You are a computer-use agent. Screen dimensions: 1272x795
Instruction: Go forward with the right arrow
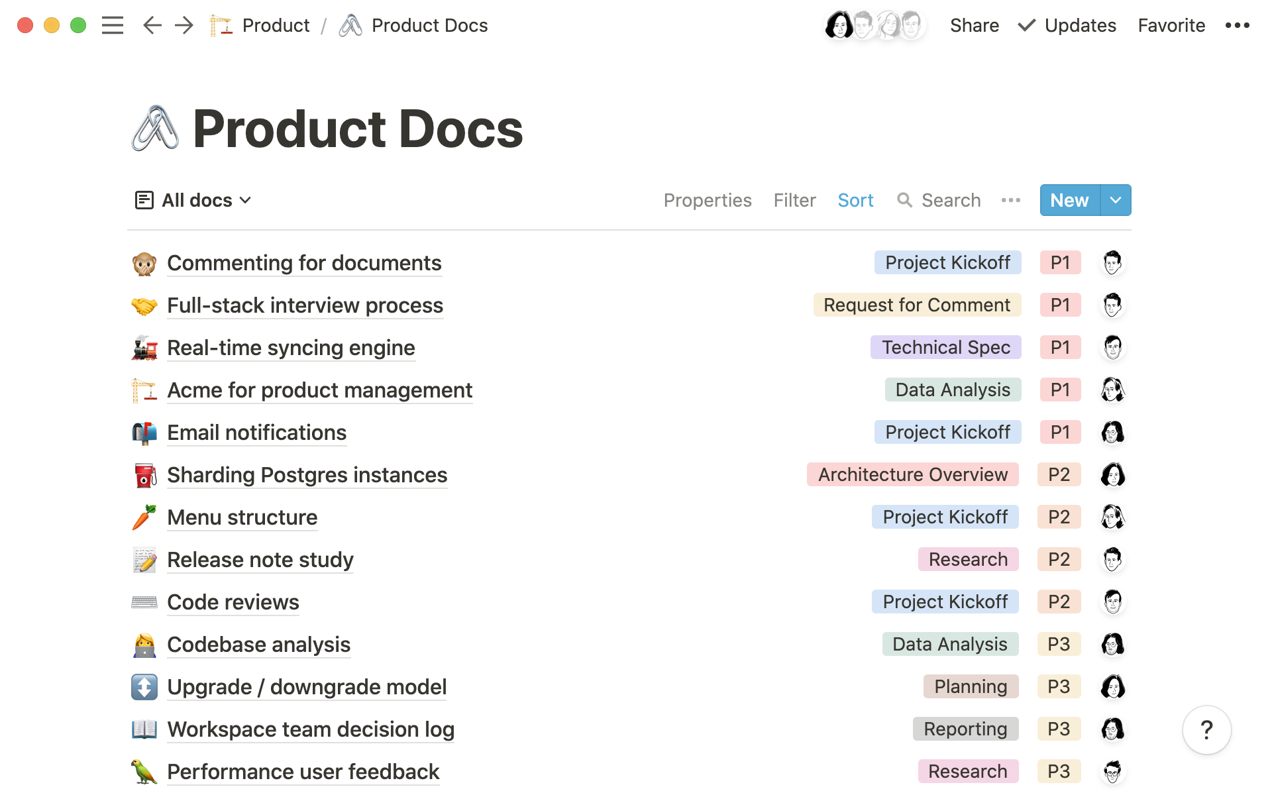click(x=184, y=25)
